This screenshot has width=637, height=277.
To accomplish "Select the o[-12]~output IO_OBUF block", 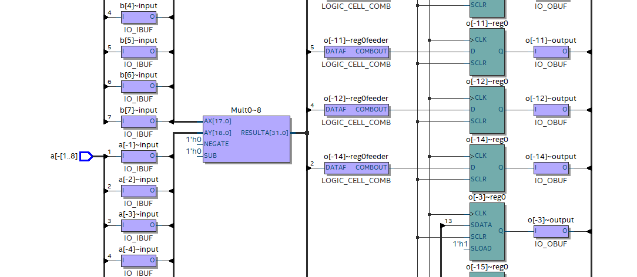I will (x=551, y=110).
